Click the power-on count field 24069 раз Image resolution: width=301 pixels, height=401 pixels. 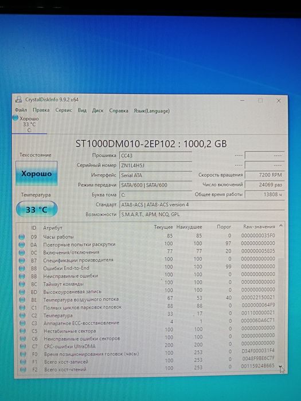(265, 184)
